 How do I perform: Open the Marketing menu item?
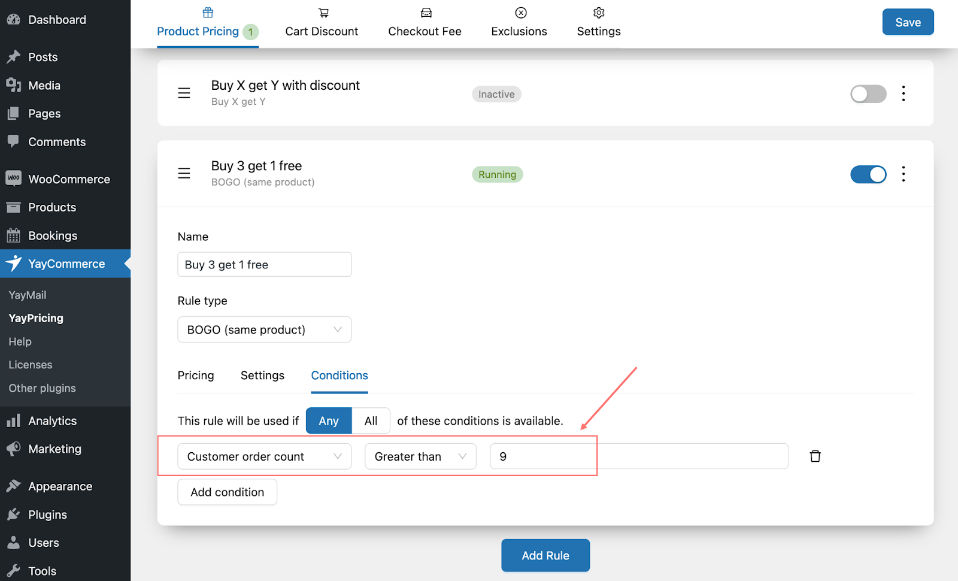pyautogui.click(x=65, y=449)
